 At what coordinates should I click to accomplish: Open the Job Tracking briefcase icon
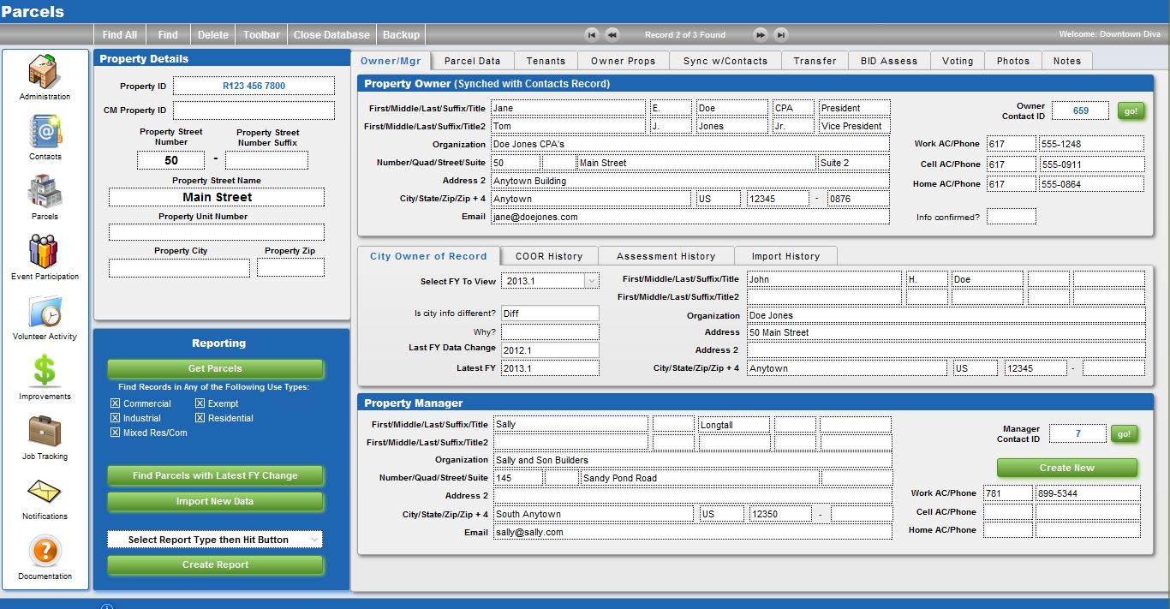[x=45, y=431]
